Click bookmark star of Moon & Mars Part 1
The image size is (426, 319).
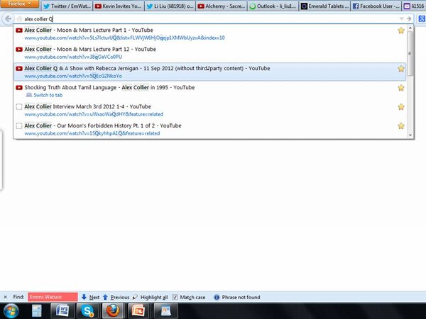(x=401, y=30)
